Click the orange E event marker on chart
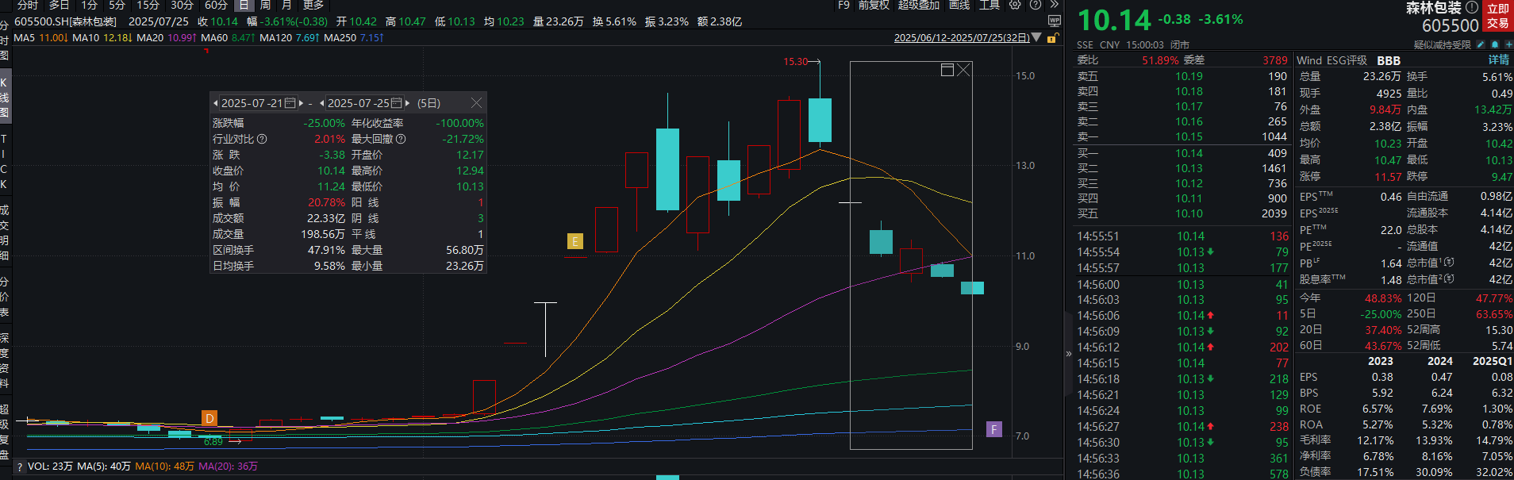Viewport: 1514px width, 480px height. point(575,241)
